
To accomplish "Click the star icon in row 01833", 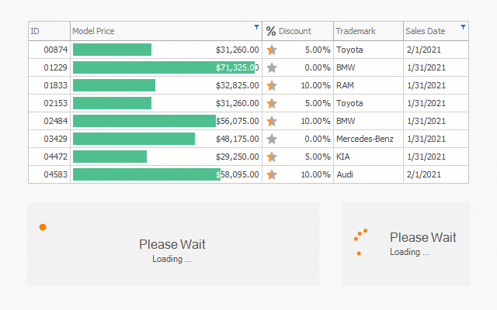I will coord(272,85).
